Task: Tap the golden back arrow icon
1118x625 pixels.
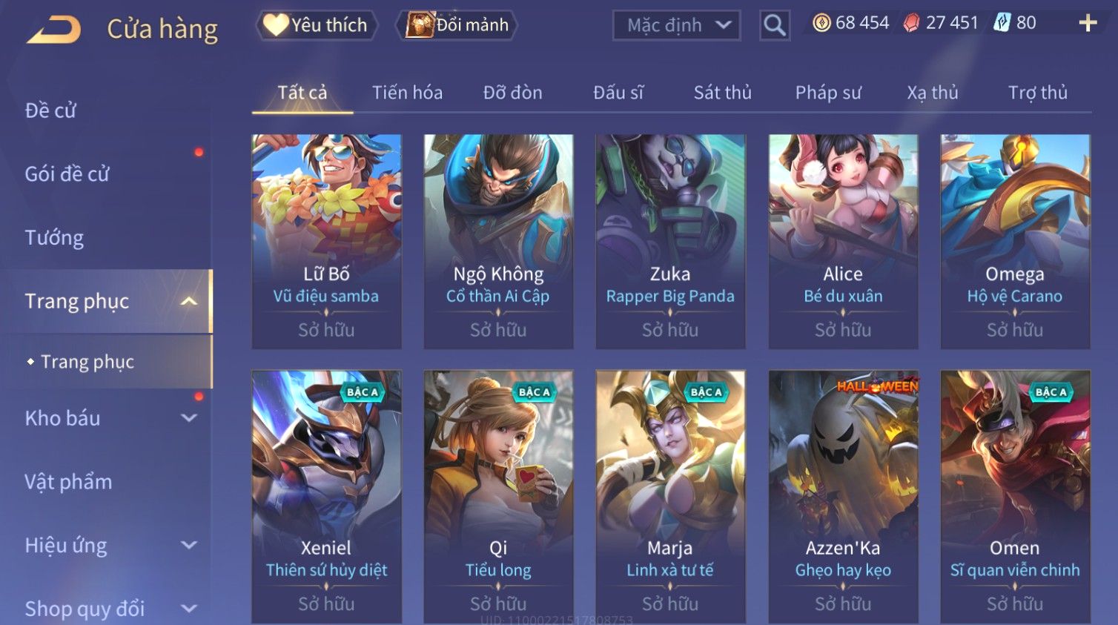Action: (x=53, y=30)
